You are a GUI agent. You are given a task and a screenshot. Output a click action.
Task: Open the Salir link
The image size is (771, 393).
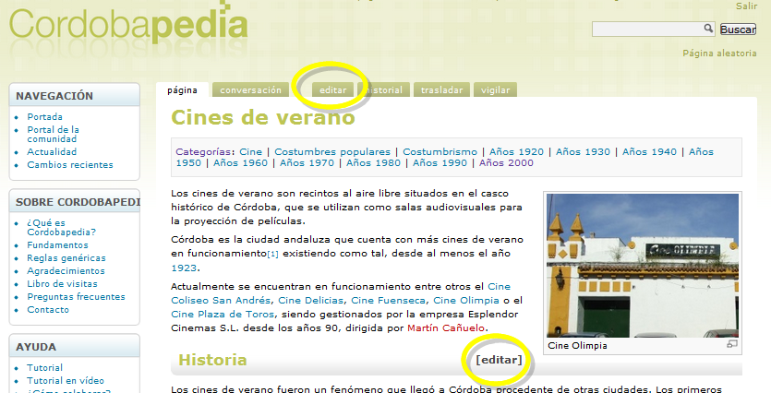746,6
